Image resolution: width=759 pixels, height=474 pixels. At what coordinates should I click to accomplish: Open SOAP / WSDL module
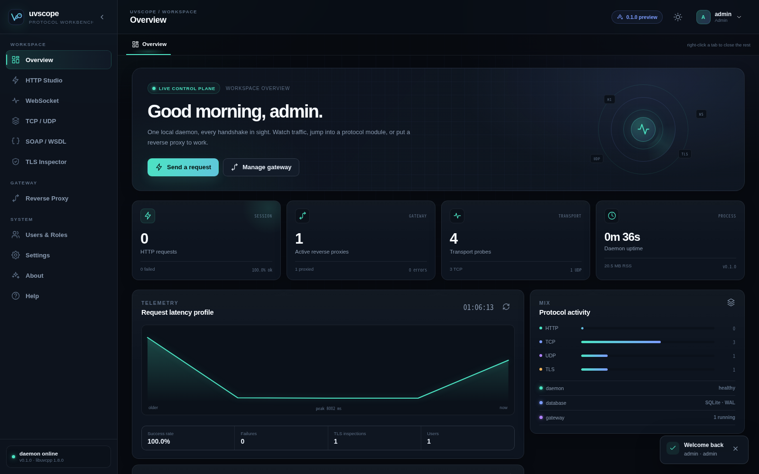(59, 141)
